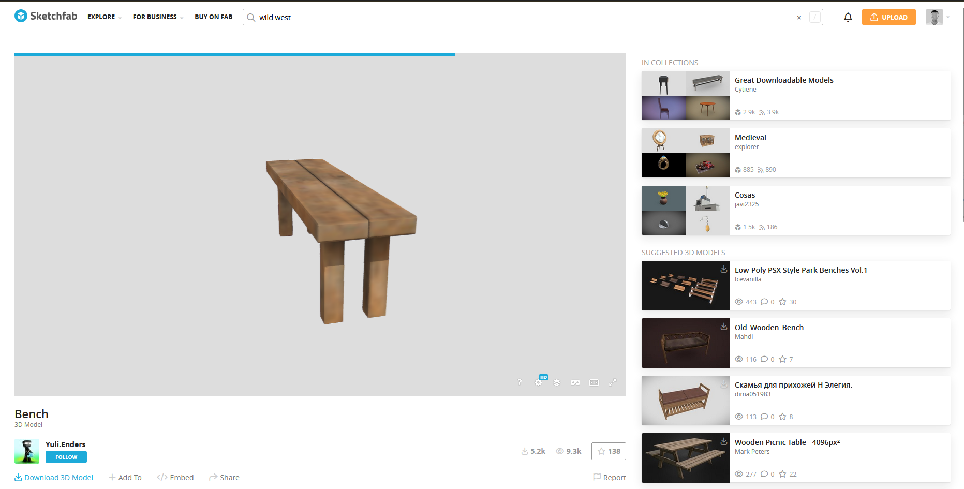Screen dimensions: 964x489
Task: Download icon on Wooden Picnic Table thumbnail
Action: pos(724,441)
